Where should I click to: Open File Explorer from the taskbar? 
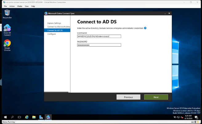tap(34, 117)
